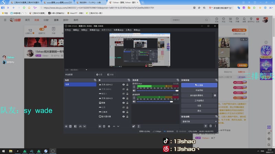275x154 pixels.
Task: Hide the 文本 (GDI+) 3 source
Action: (x=124, y=98)
